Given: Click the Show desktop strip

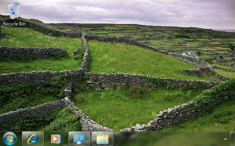Looking at the screenshot, I should [x=232, y=139].
